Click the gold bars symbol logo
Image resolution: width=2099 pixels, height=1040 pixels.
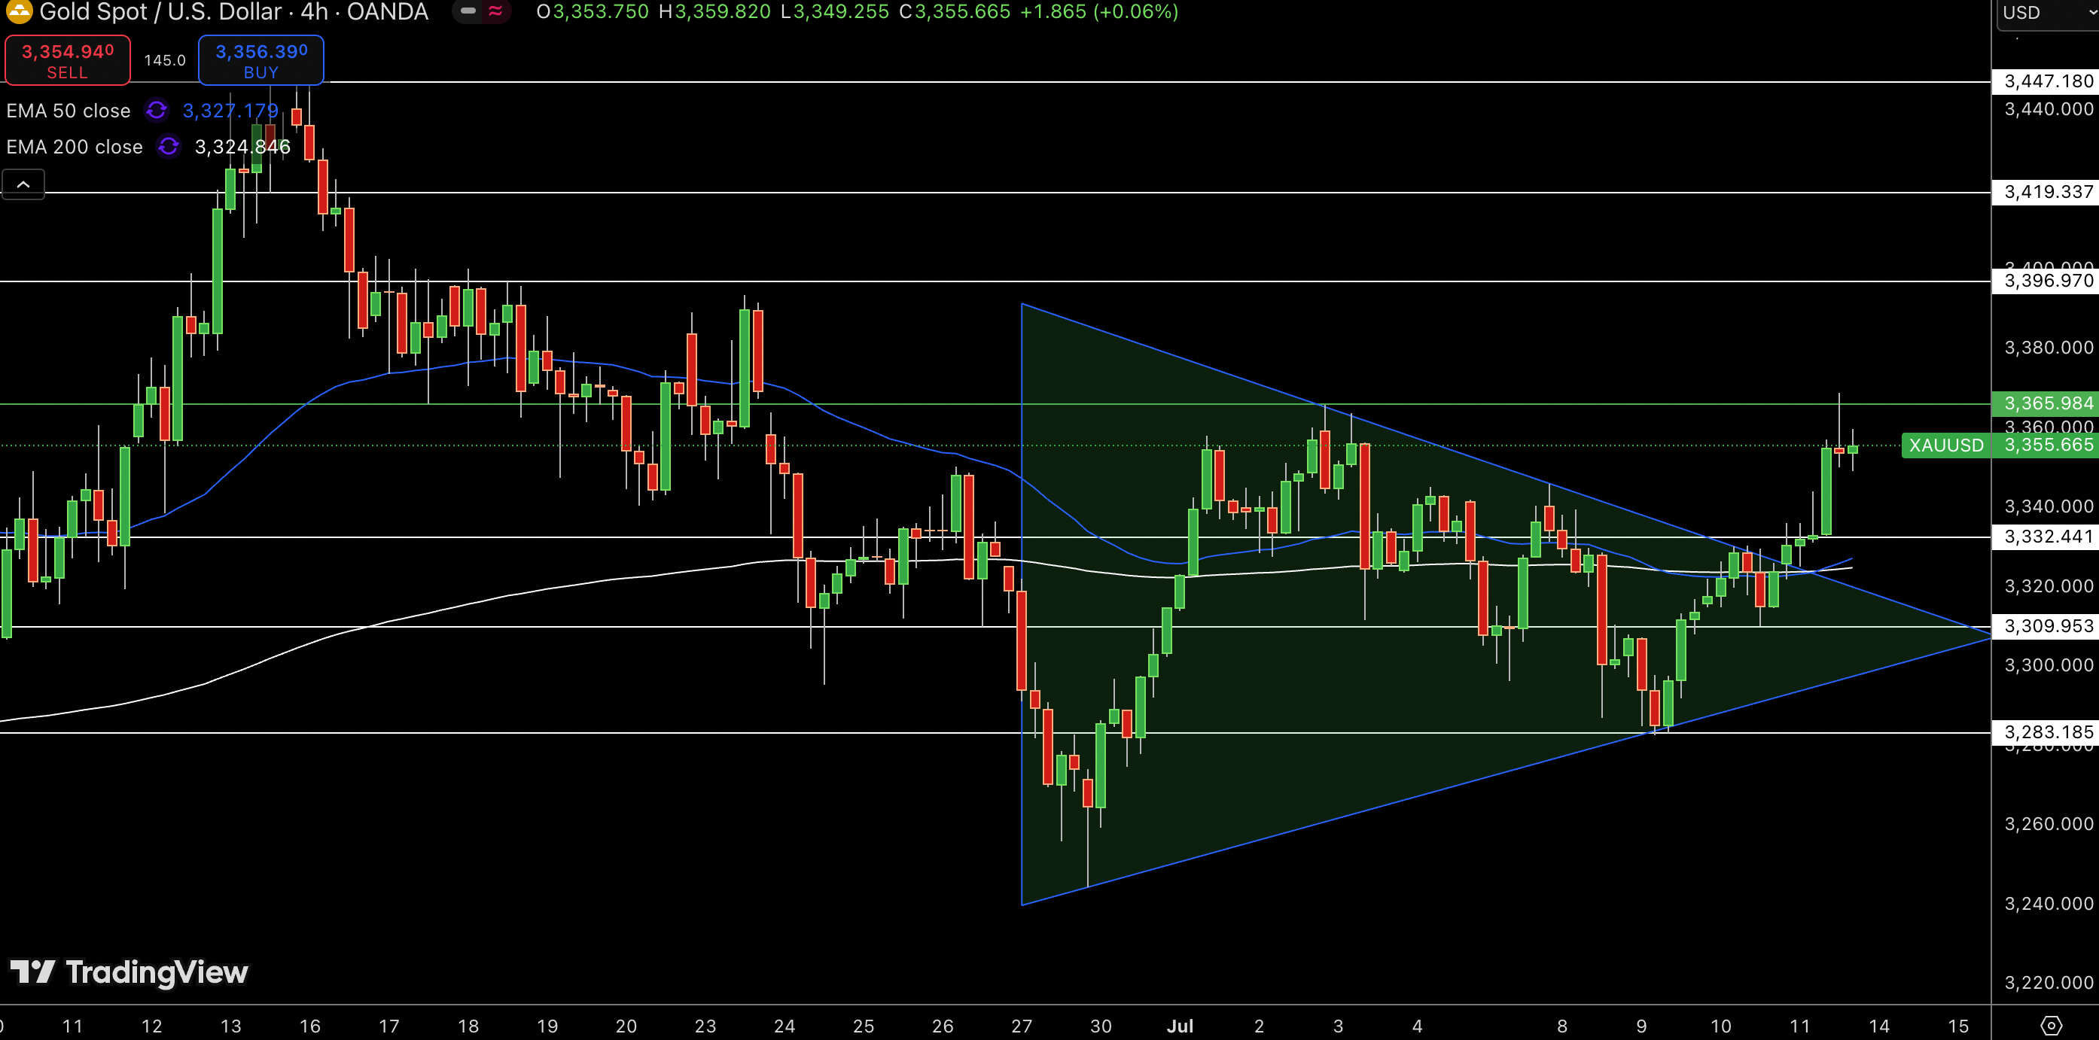point(18,11)
